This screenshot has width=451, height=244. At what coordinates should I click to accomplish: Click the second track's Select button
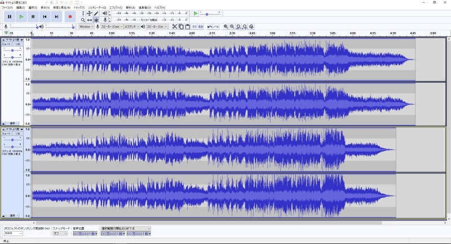click(12, 215)
